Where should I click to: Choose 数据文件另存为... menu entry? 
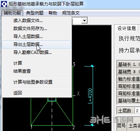tap(37, 29)
